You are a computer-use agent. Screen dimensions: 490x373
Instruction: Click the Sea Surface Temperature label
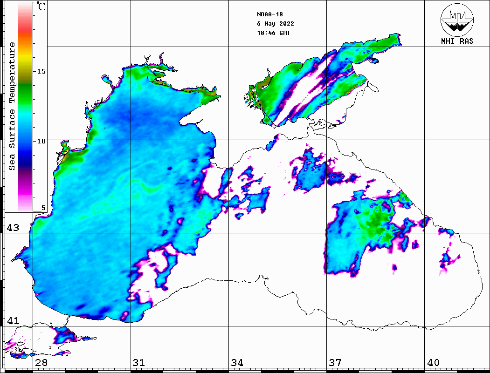[x=12, y=106]
